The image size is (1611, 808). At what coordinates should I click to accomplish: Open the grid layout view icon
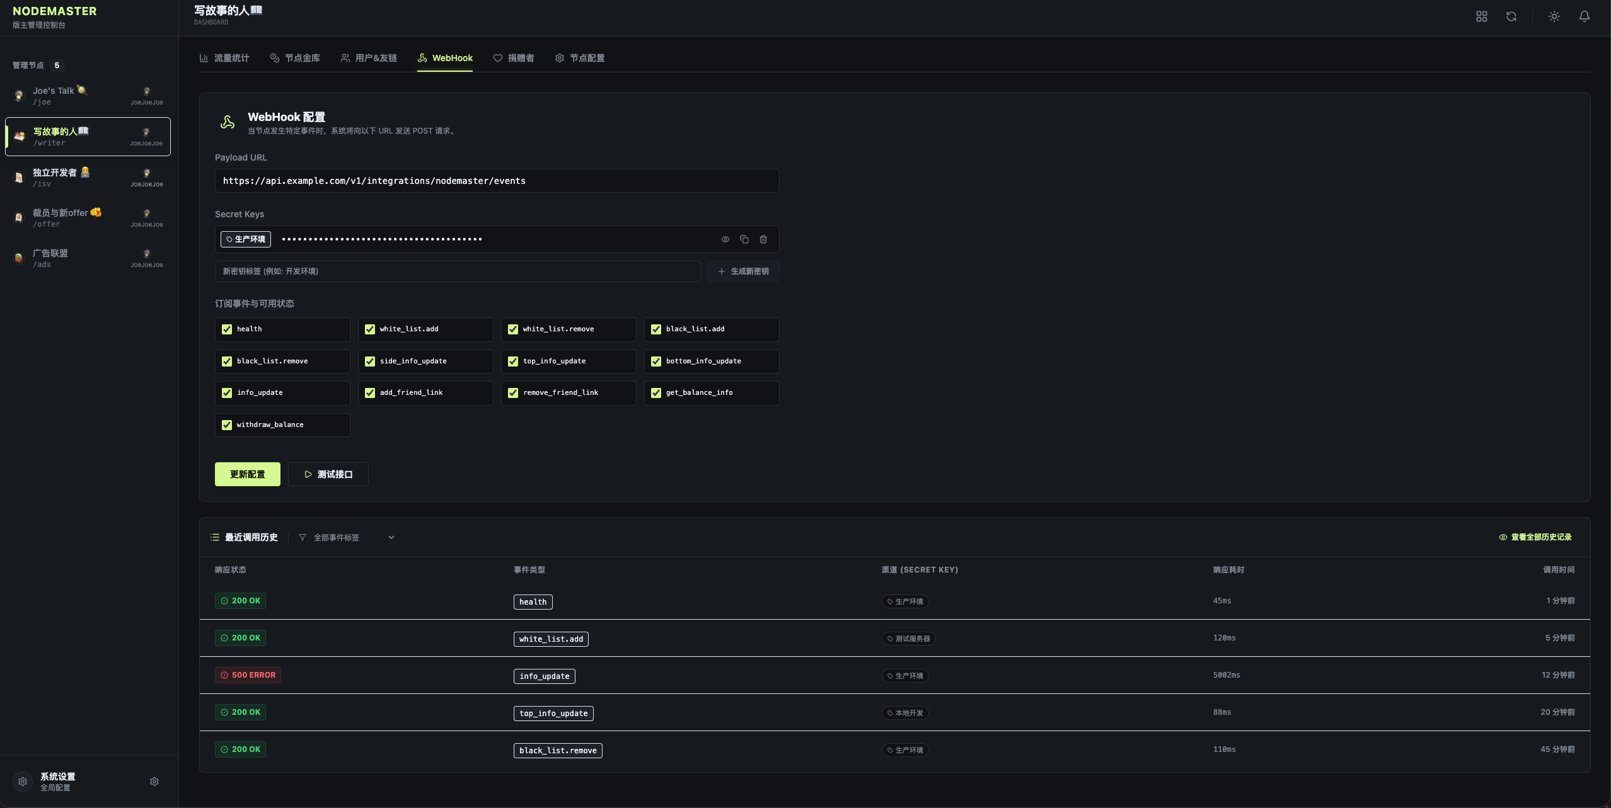[1481, 16]
